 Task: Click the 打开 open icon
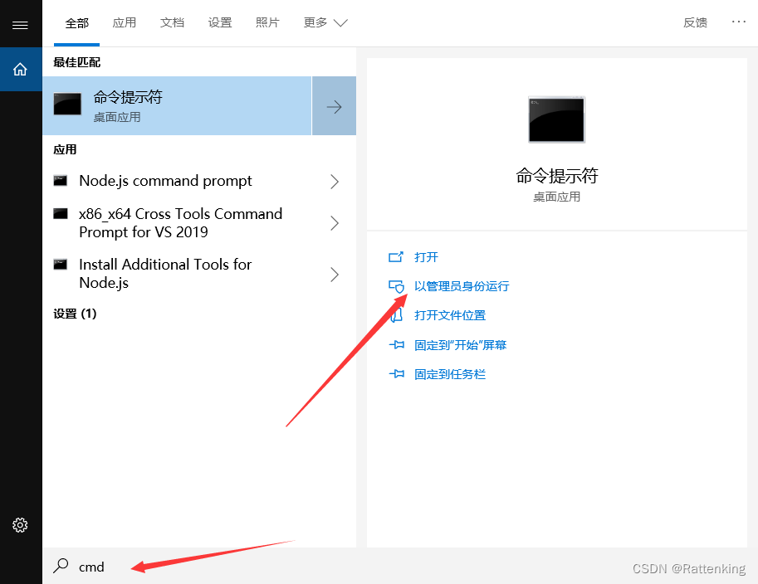coord(396,257)
